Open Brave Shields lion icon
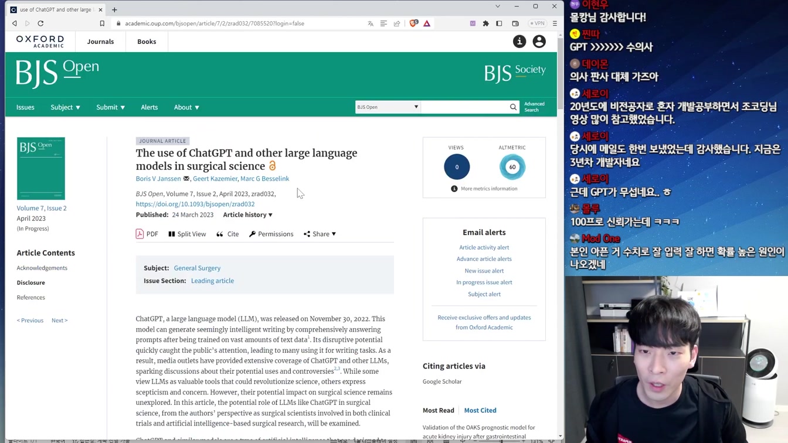The height and width of the screenshot is (443, 788). click(x=414, y=23)
